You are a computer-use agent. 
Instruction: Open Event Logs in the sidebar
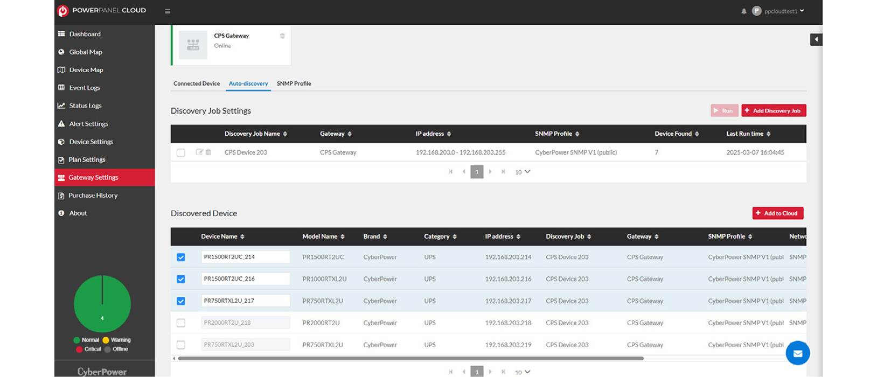[85, 88]
